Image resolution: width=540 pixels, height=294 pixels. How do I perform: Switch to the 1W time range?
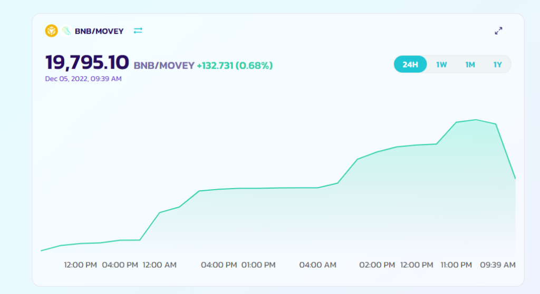click(441, 65)
